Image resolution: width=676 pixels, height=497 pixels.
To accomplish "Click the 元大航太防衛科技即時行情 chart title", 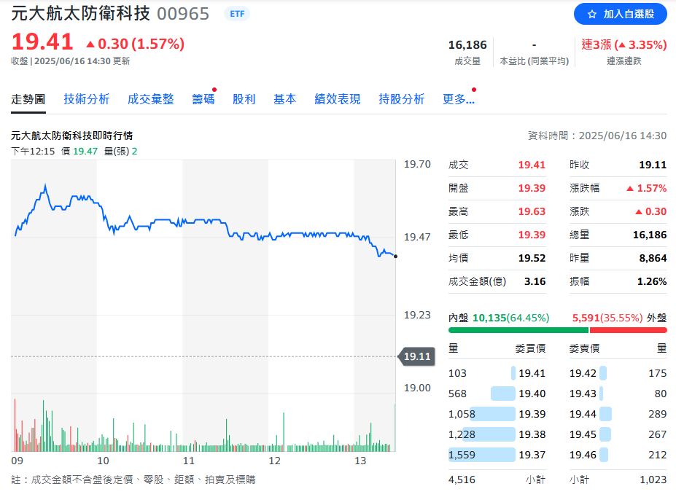I will click(x=72, y=136).
